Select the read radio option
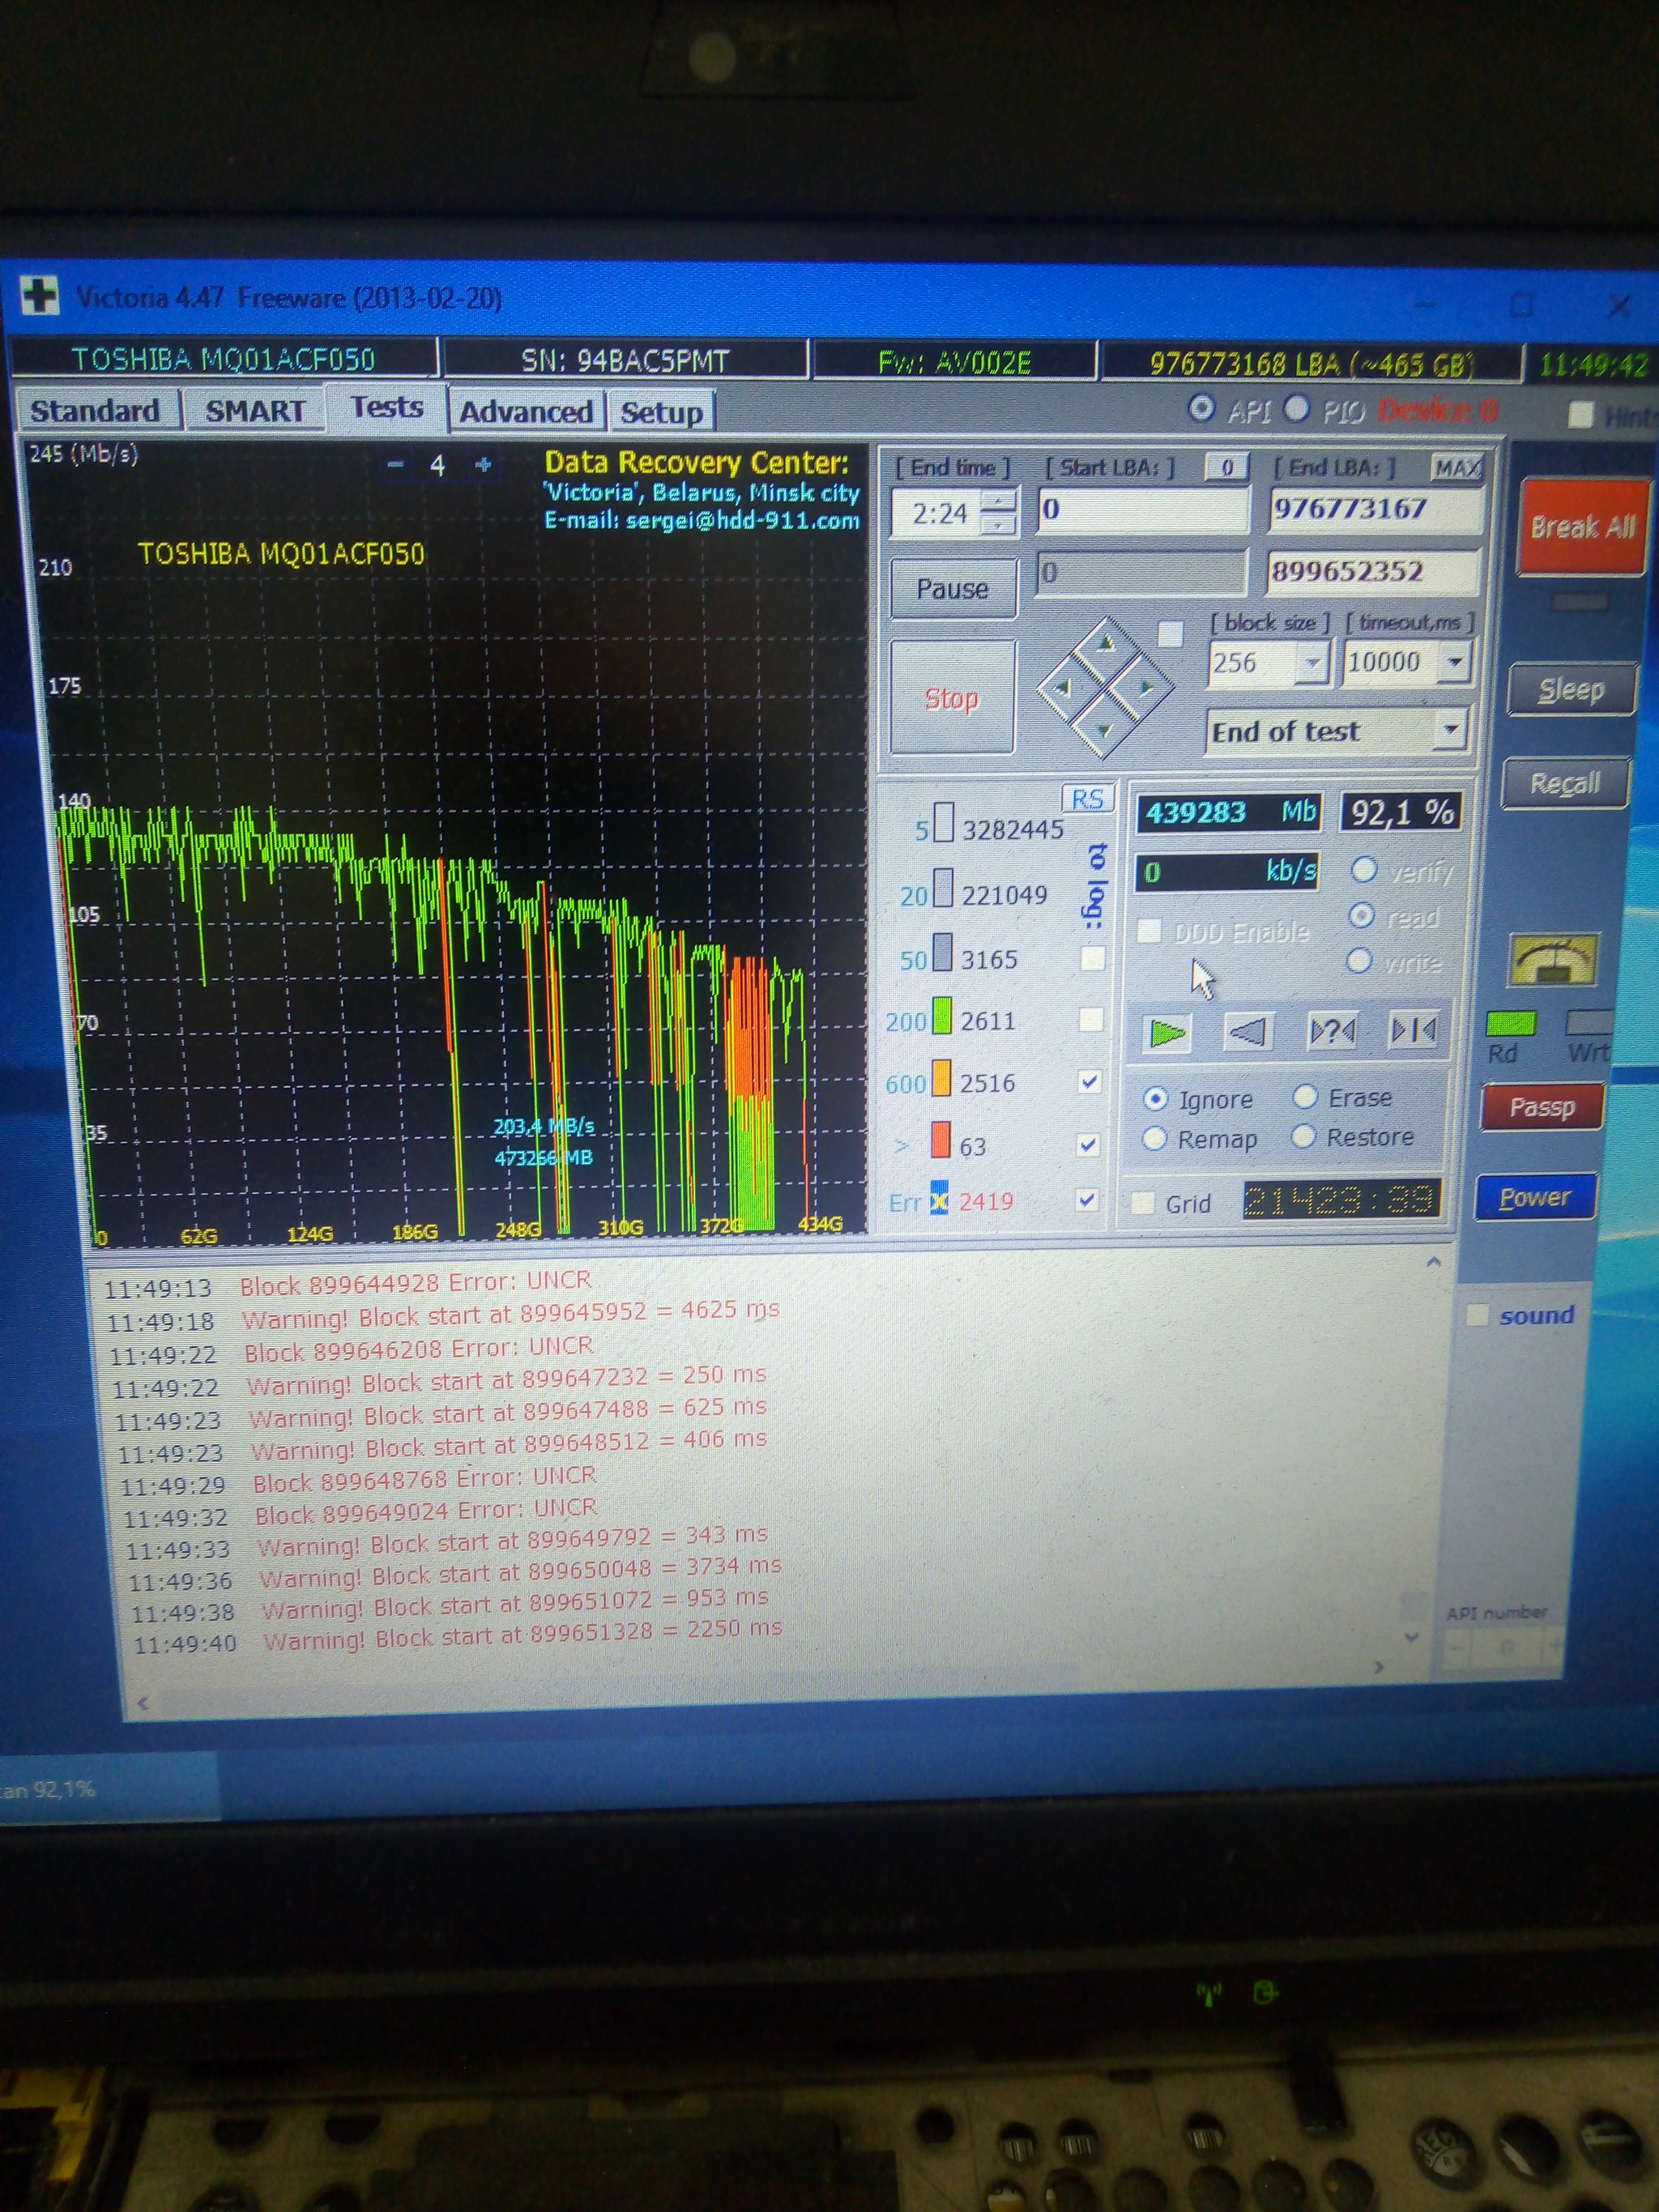The height and width of the screenshot is (2212, 1659). (1361, 916)
